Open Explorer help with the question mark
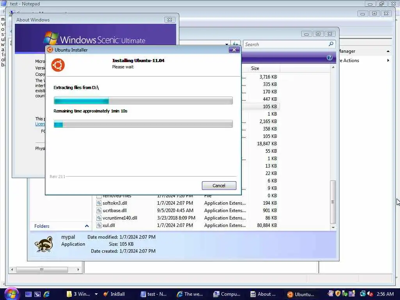This screenshot has width=400, height=300. [x=329, y=57]
